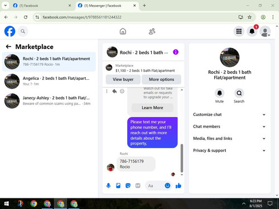The image size is (279, 209).
Task: Open a new browser tab
Action: click(144, 6)
